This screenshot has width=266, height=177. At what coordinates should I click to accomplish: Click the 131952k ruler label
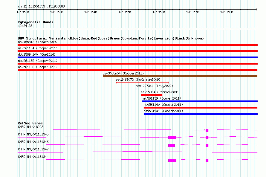[23, 12]
